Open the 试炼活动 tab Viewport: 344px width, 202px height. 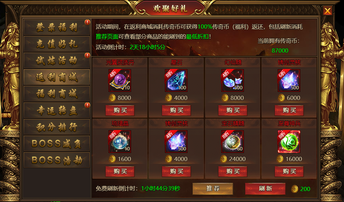57,60
